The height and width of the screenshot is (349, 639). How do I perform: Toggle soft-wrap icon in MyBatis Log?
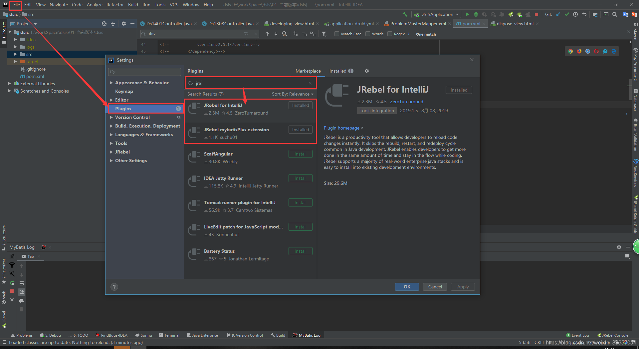(22, 283)
